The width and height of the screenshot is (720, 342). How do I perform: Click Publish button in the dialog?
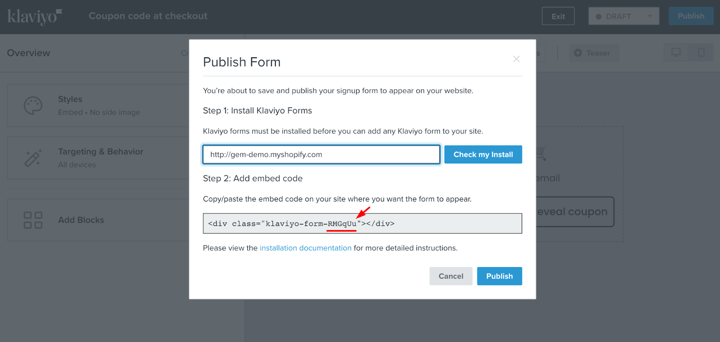499,276
